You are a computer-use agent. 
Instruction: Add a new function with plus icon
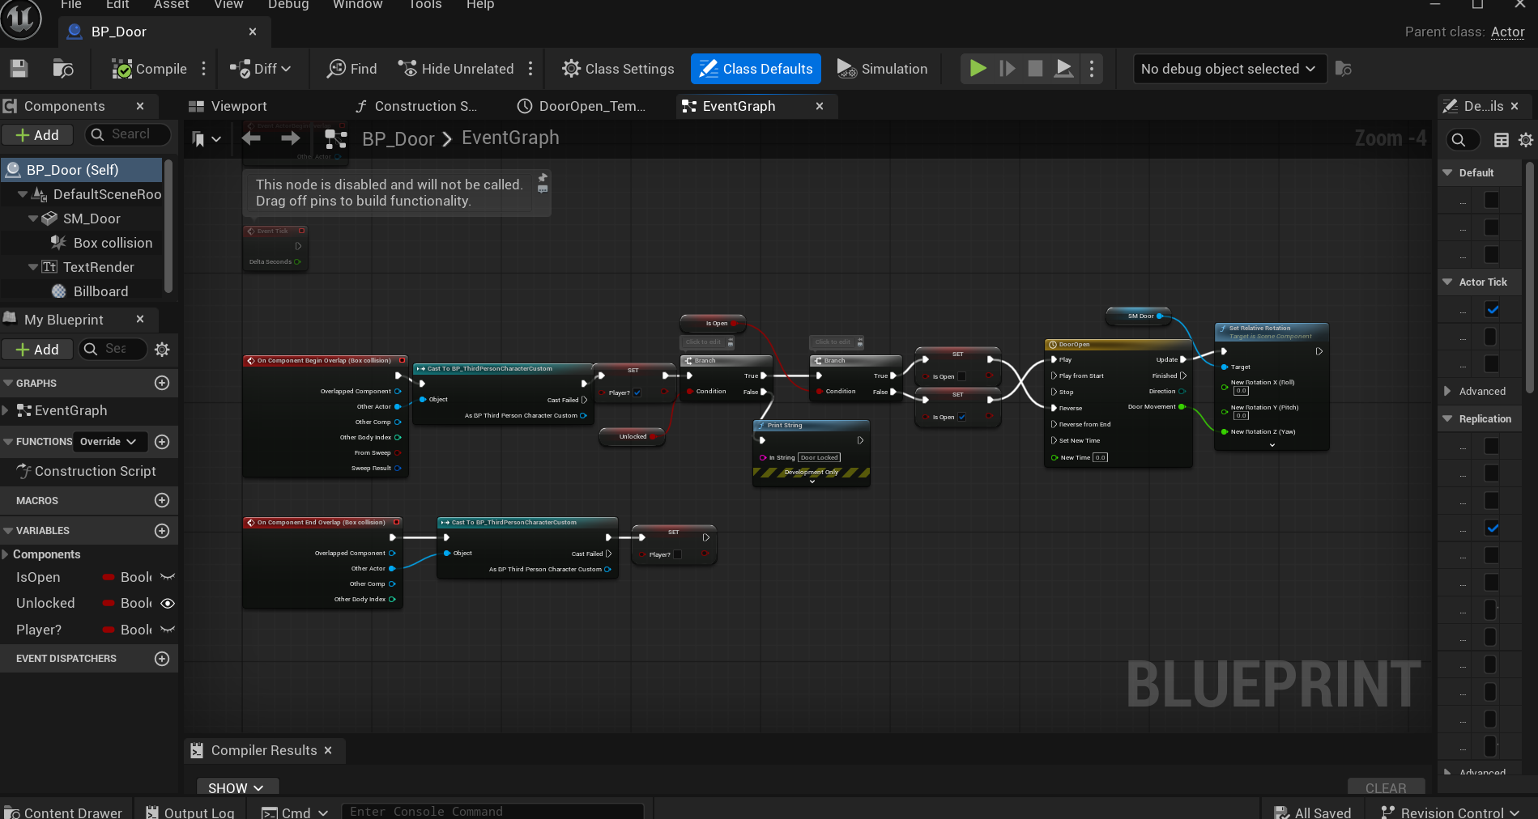click(162, 442)
